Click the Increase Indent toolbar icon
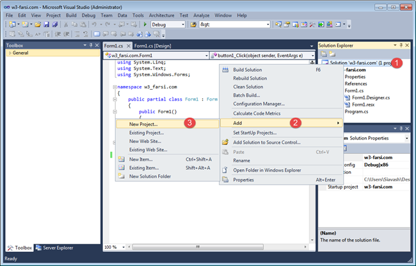 (x=67, y=34)
